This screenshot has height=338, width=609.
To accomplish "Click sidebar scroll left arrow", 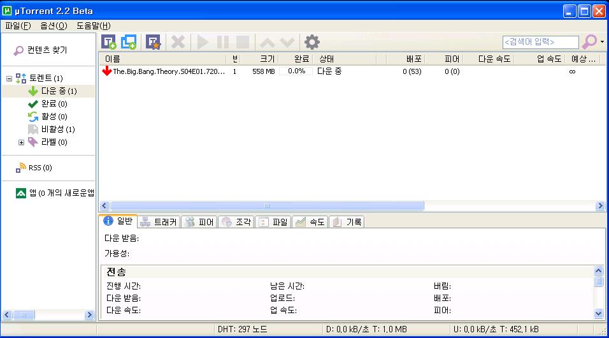I will click(7, 314).
